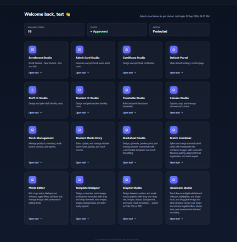Click the Photo Editor icon
The image size is (237, 242).
point(32,180)
